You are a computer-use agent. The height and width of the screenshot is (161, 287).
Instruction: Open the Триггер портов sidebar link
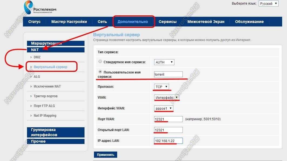click(x=45, y=96)
